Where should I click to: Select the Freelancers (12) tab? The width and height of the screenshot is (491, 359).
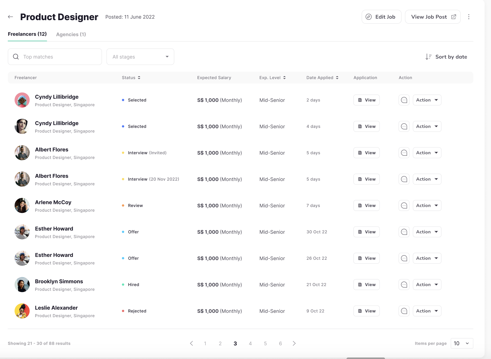pyautogui.click(x=27, y=34)
